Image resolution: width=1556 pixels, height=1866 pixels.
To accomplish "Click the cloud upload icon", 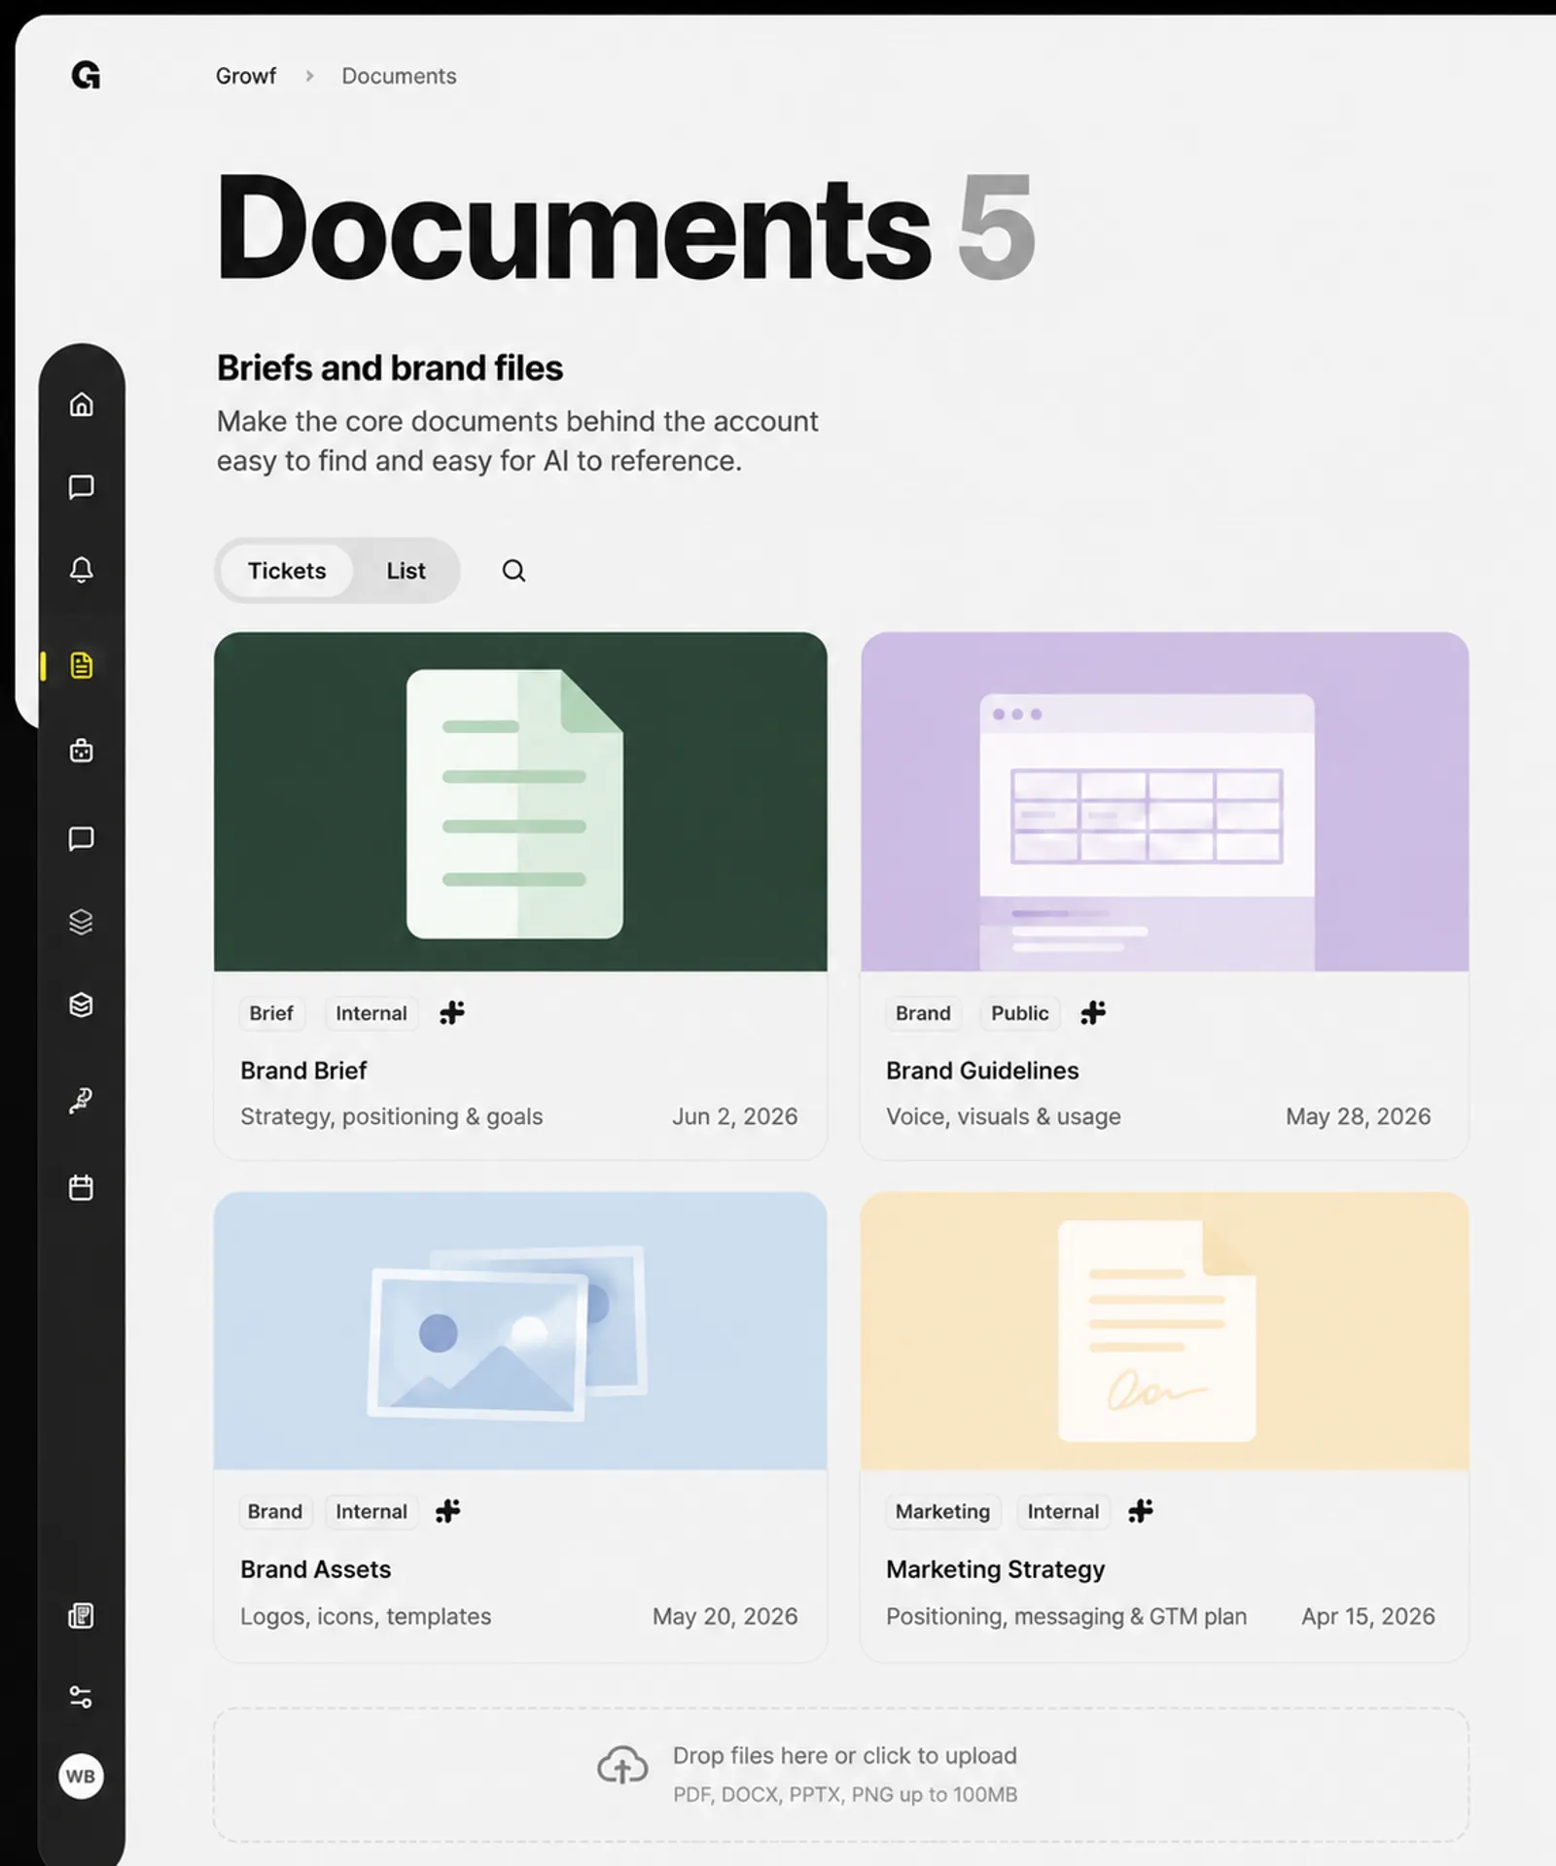I will (622, 1766).
